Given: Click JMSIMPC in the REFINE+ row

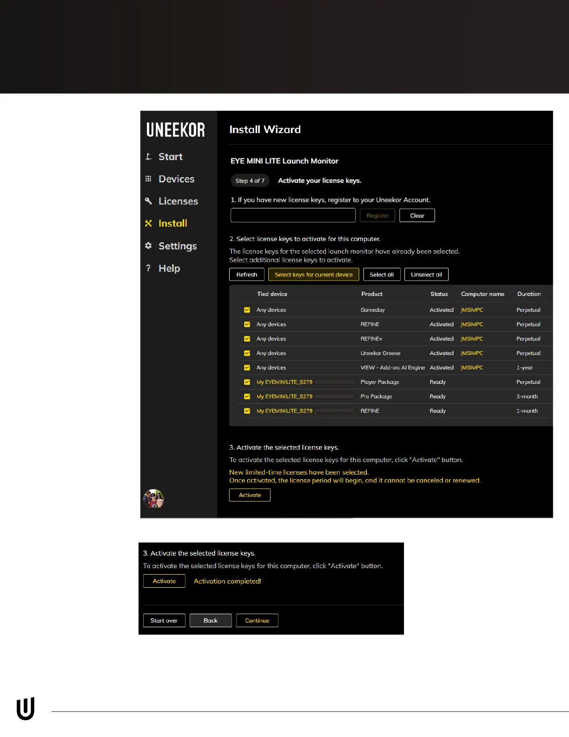Looking at the screenshot, I should coord(472,339).
